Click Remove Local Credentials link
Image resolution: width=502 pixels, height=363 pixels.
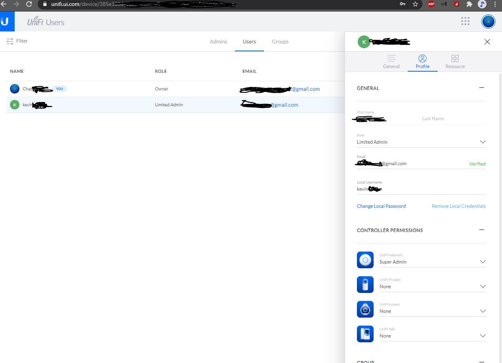coord(458,206)
